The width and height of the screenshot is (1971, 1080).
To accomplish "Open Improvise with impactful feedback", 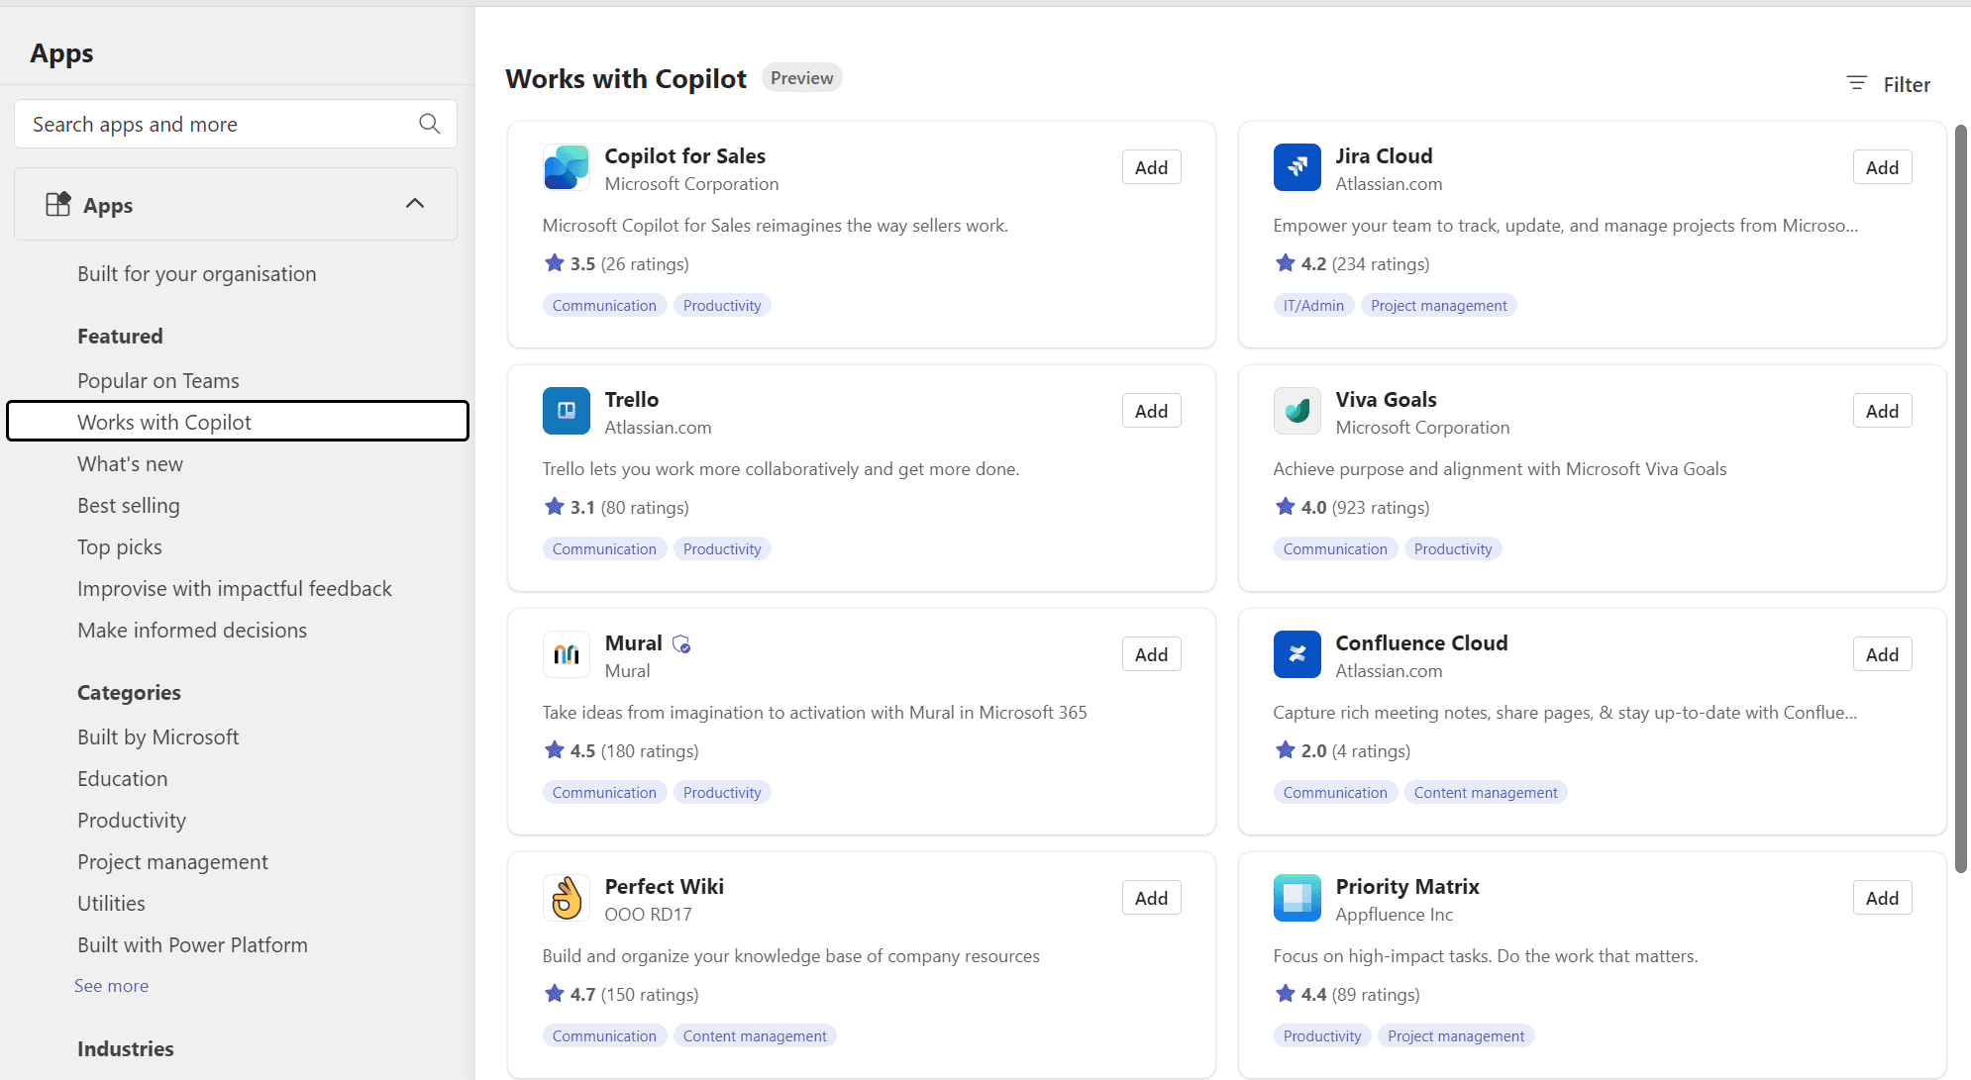I will (x=235, y=589).
